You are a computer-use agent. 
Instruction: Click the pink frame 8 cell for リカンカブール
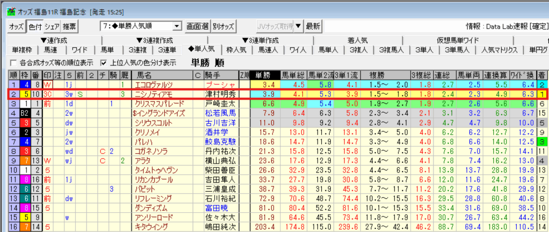click(24, 179)
